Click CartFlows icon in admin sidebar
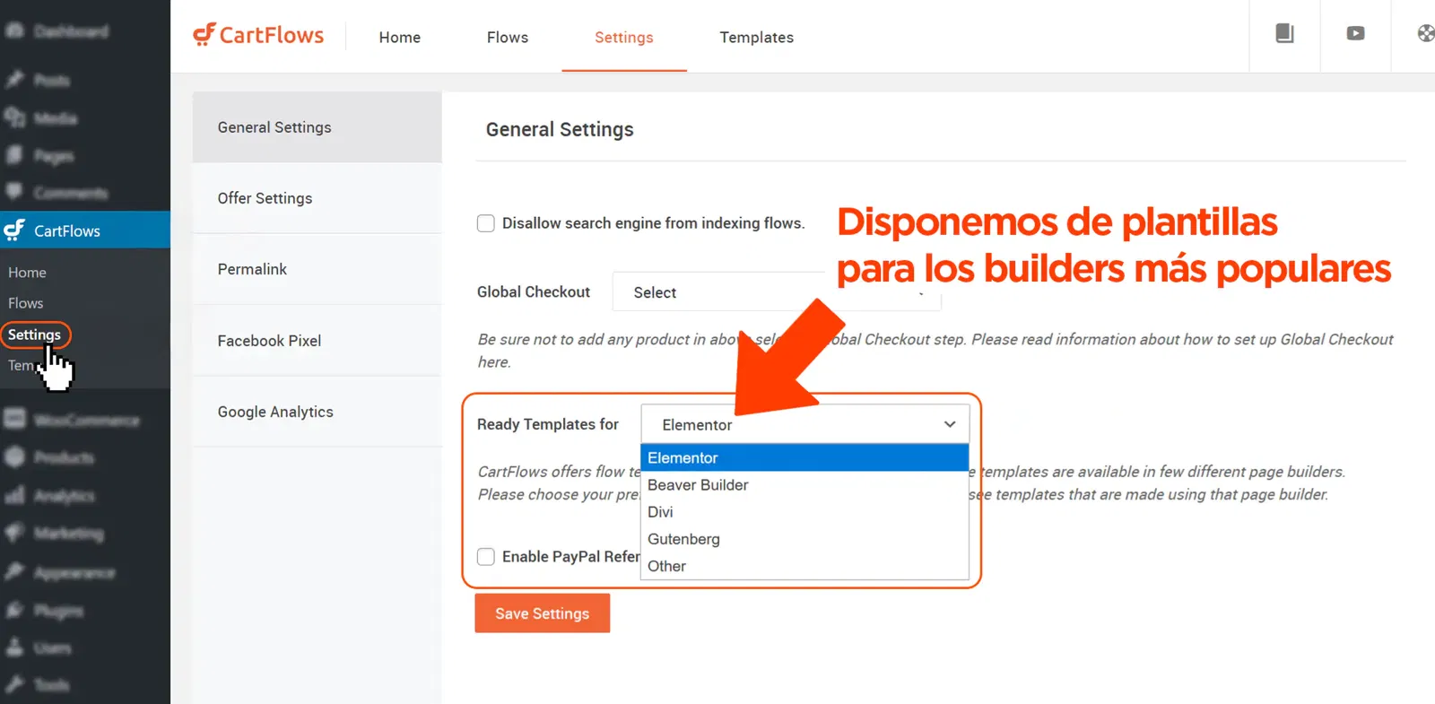This screenshot has width=1435, height=704. (14, 230)
